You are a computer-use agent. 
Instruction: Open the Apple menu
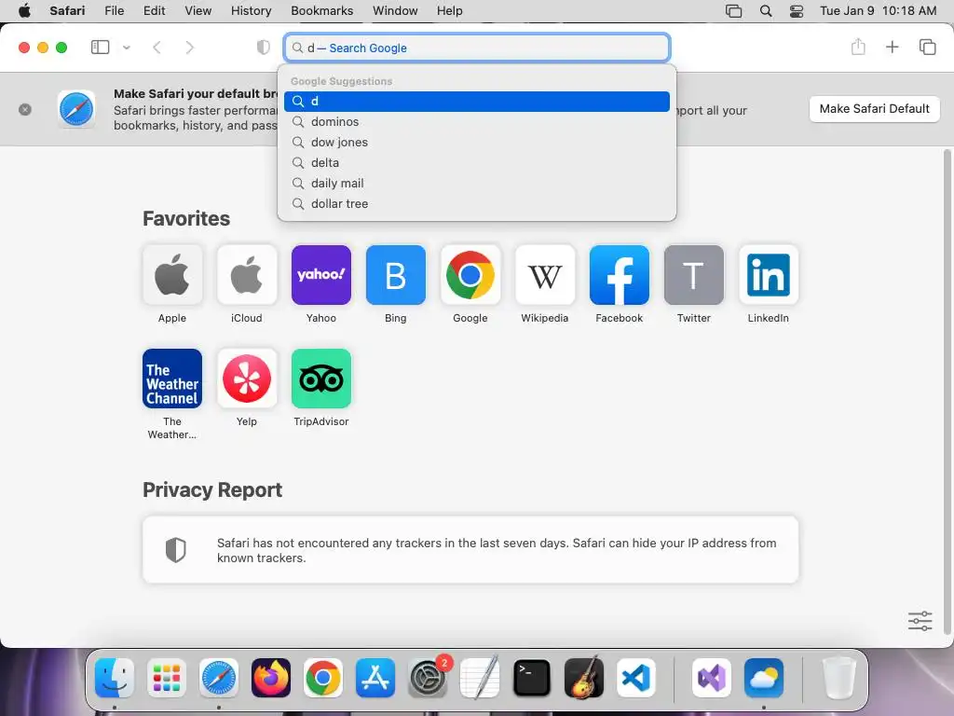pyautogui.click(x=24, y=10)
